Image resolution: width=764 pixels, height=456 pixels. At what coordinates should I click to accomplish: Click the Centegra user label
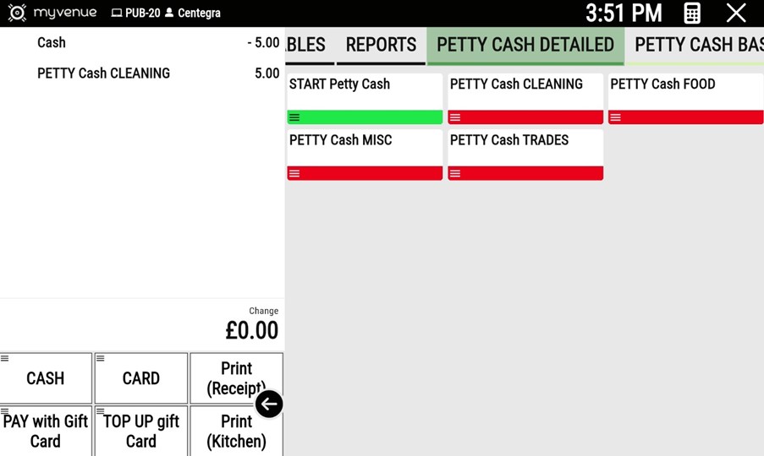199,14
